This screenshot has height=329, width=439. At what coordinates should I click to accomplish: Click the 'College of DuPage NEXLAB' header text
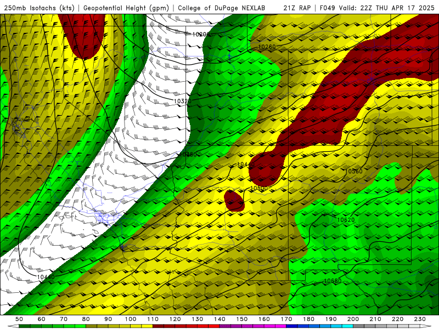click(x=222, y=8)
